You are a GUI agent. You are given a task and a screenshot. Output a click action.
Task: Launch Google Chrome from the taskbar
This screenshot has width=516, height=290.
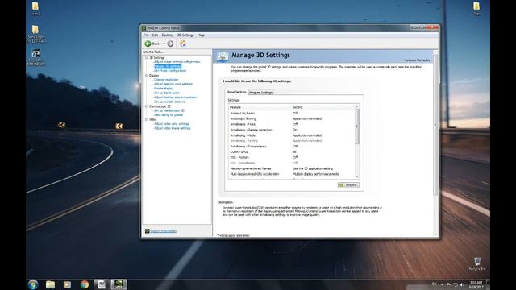click(85, 284)
